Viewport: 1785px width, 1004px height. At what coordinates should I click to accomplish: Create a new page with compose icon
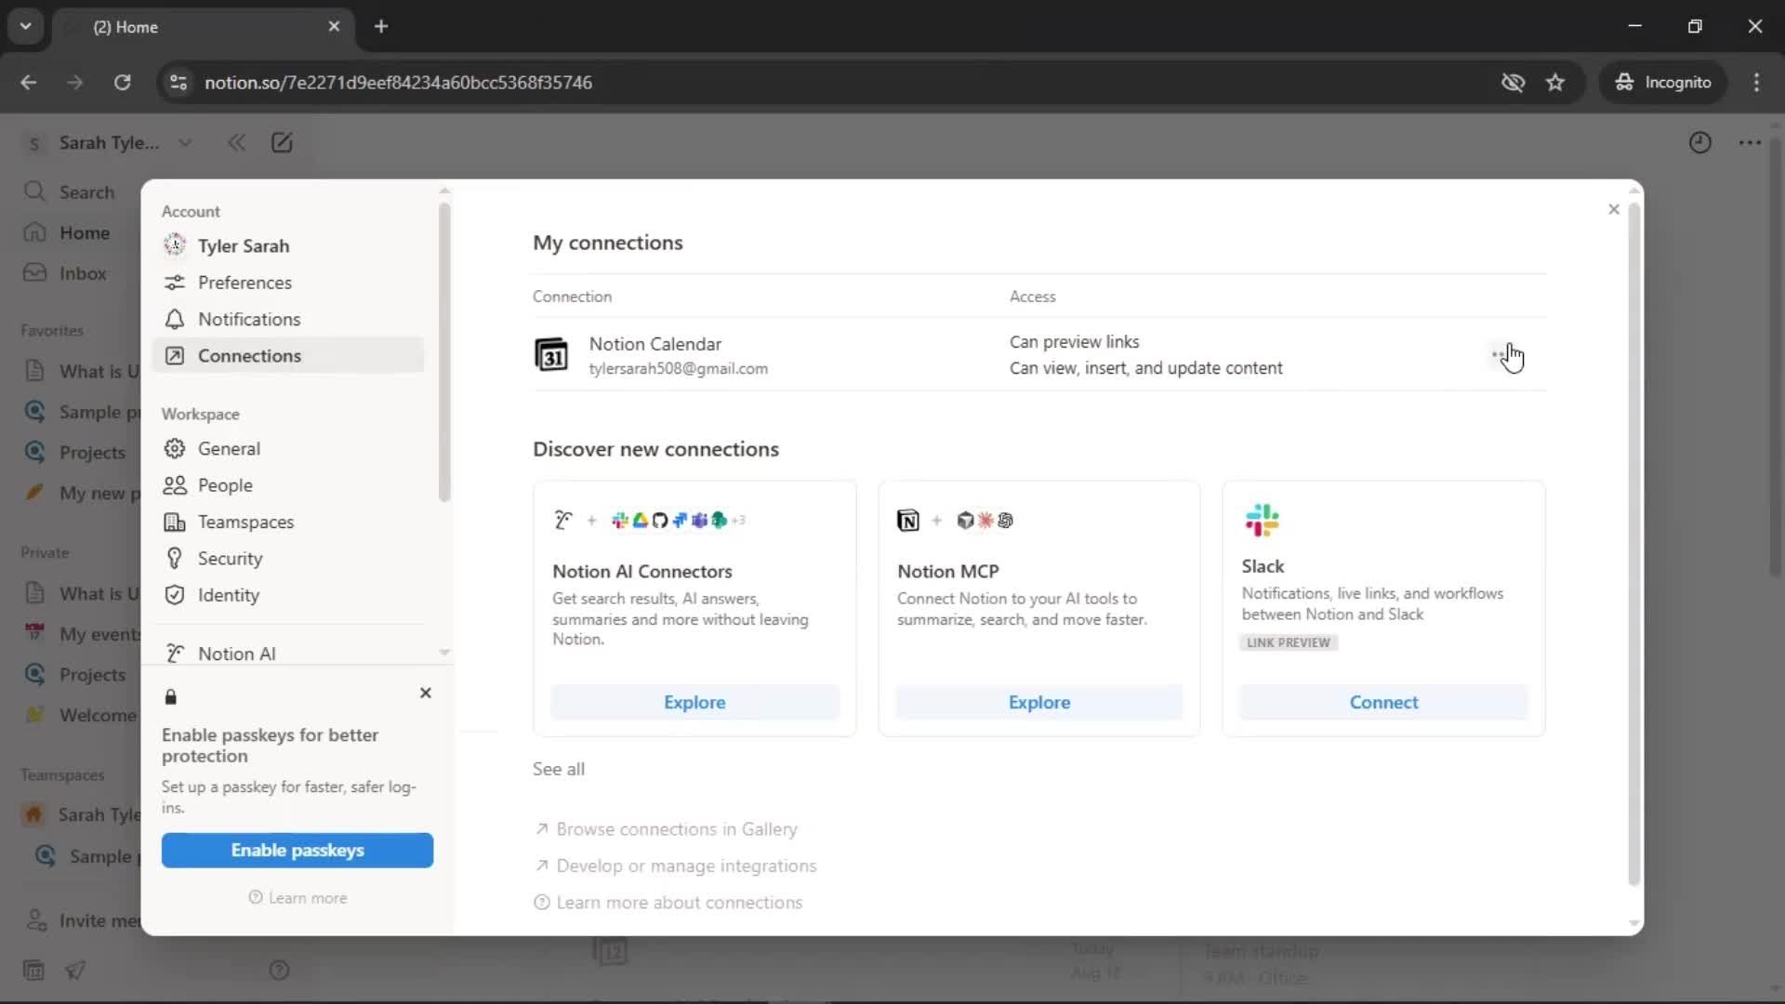point(282,143)
